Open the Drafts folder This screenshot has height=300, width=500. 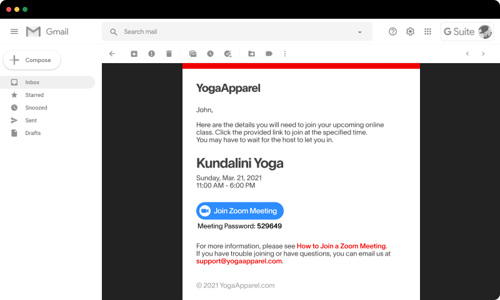tap(32, 133)
